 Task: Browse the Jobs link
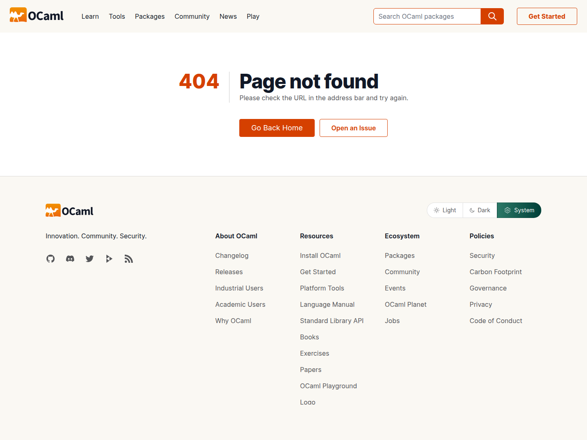pos(392,321)
